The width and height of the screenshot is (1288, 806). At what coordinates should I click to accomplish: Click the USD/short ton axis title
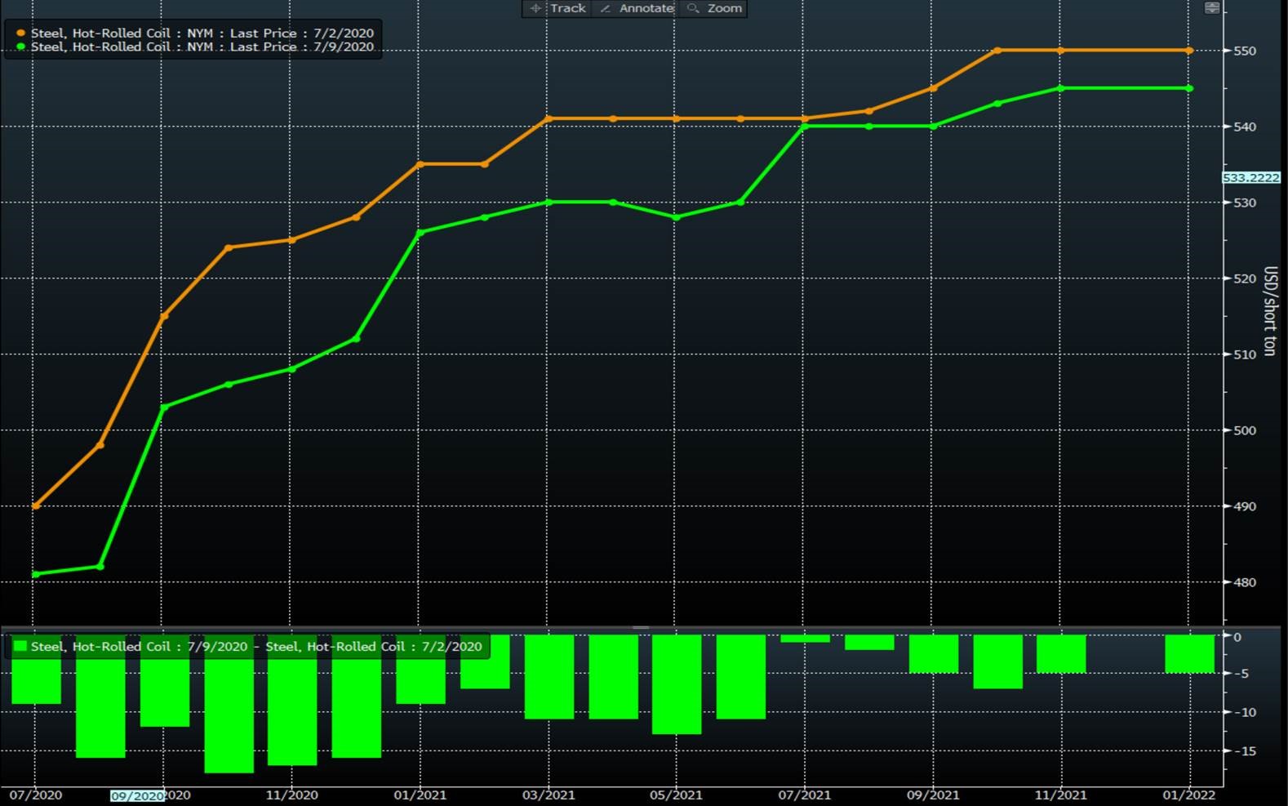click(1269, 310)
